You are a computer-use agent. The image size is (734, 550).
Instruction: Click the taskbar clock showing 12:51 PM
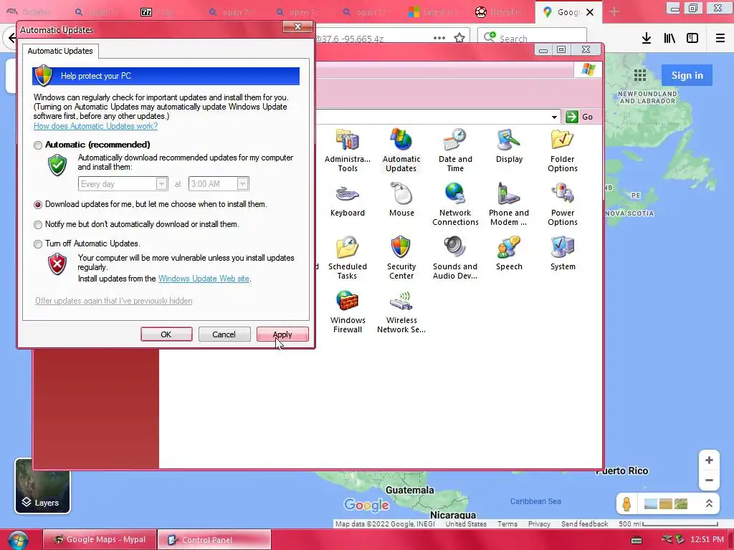pyautogui.click(x=707, y=540)
